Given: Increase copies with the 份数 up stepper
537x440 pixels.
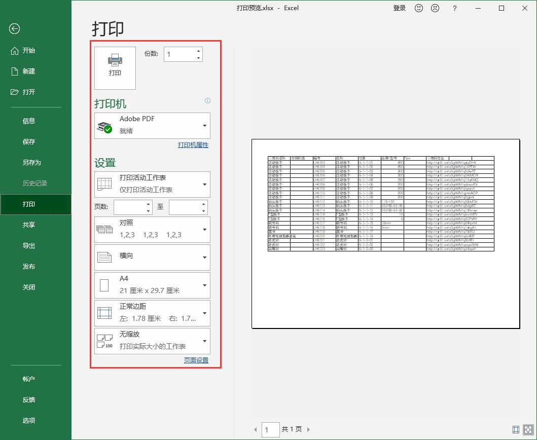Looking at the screenshot, I should [x=198, y=50].
